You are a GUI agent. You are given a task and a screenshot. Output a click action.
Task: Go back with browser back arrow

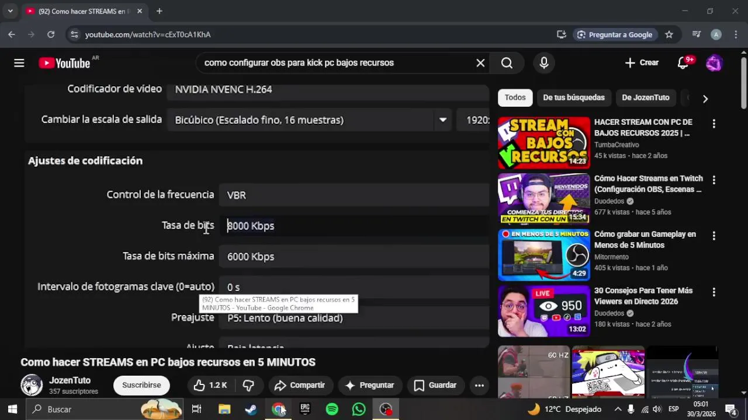[x=12, y=34]
